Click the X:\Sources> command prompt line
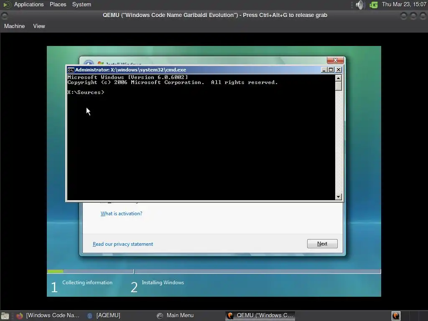Viewport: 428px width, 321px height. click(86, 92)
